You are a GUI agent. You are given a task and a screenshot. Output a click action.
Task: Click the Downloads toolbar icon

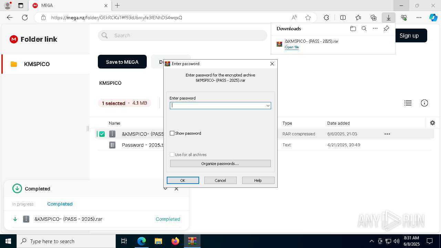pos(389,18)
